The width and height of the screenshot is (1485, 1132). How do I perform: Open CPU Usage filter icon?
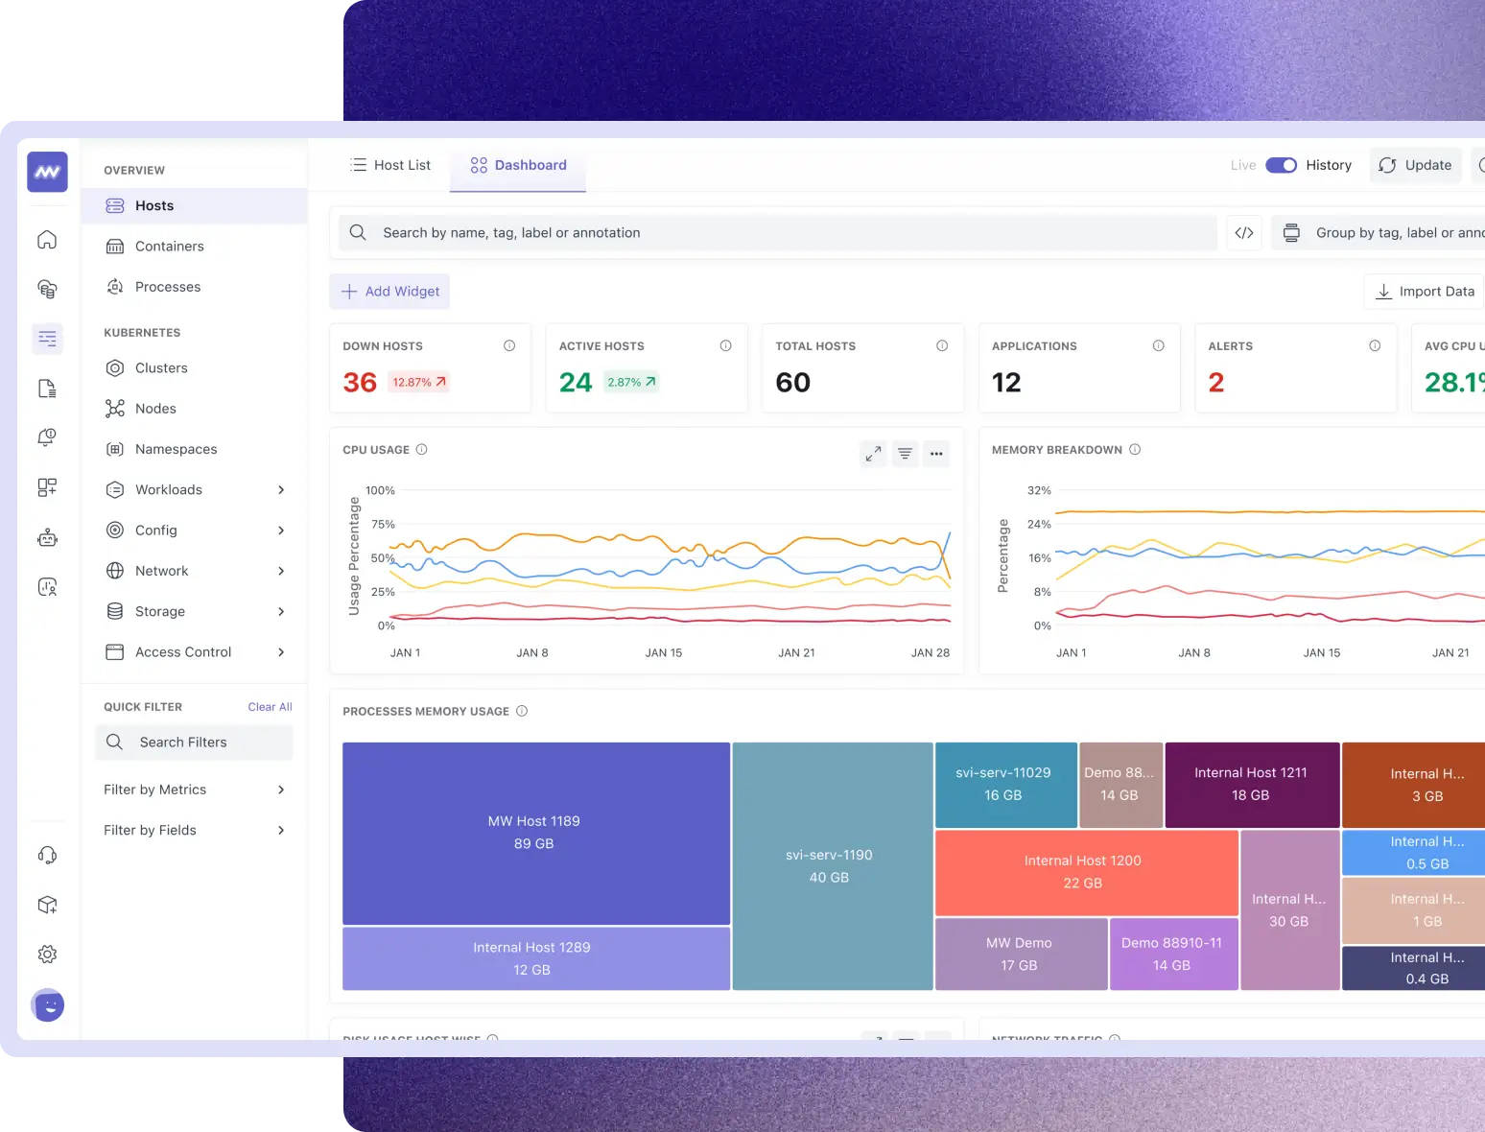click(905, 454)
